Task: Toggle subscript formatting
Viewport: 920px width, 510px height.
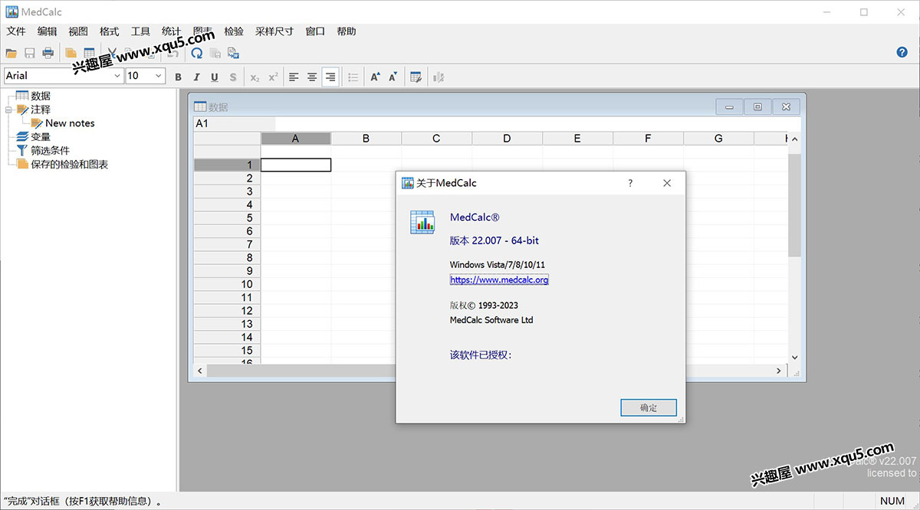Action: tap(255, 77)
